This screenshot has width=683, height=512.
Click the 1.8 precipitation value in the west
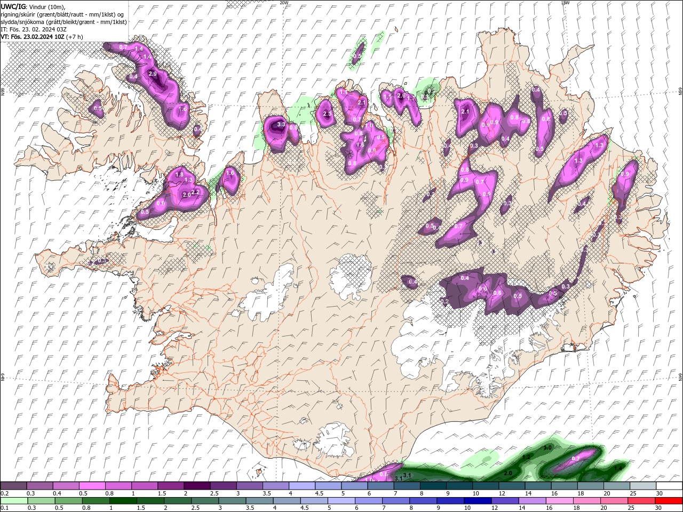pos(179,174)
